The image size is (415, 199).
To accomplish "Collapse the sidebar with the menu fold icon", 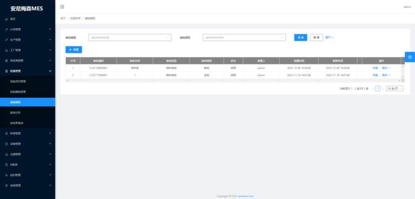I will tap(62, 7).
